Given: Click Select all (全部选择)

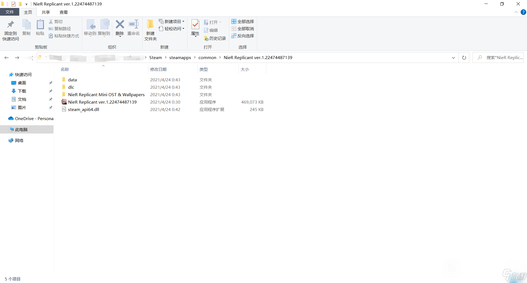Looking at the screenshot, I should 243,21.
